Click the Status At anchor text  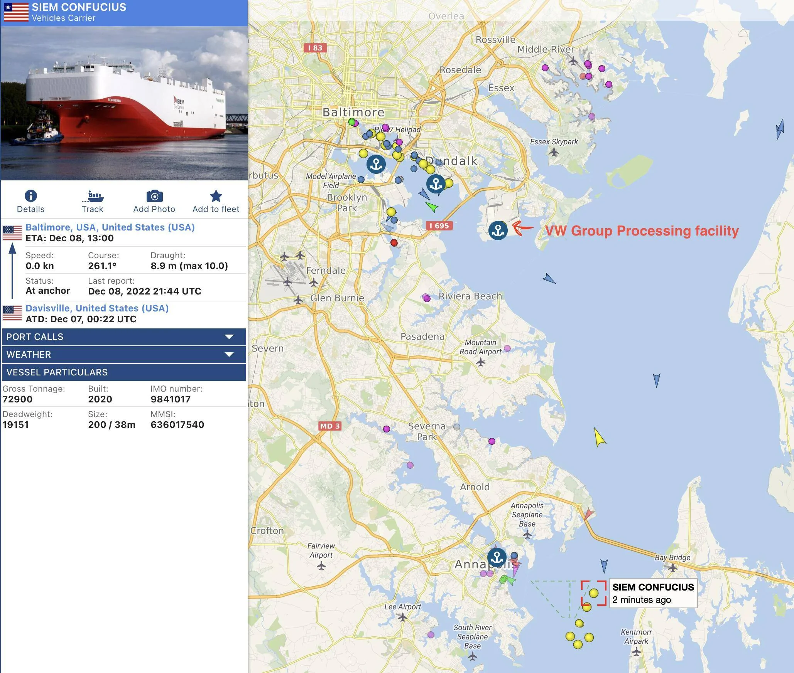click(x=48, y=291)
